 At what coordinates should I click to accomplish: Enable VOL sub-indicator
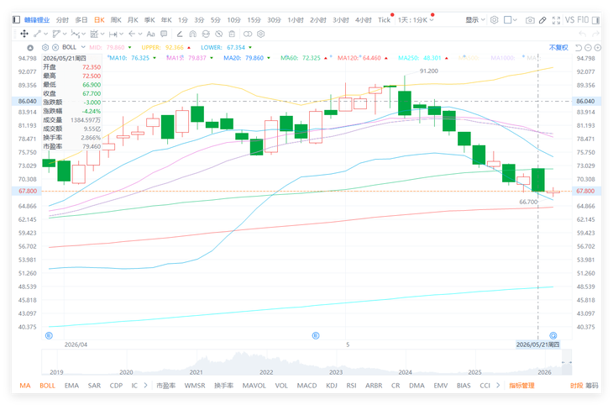click(281, 386)
